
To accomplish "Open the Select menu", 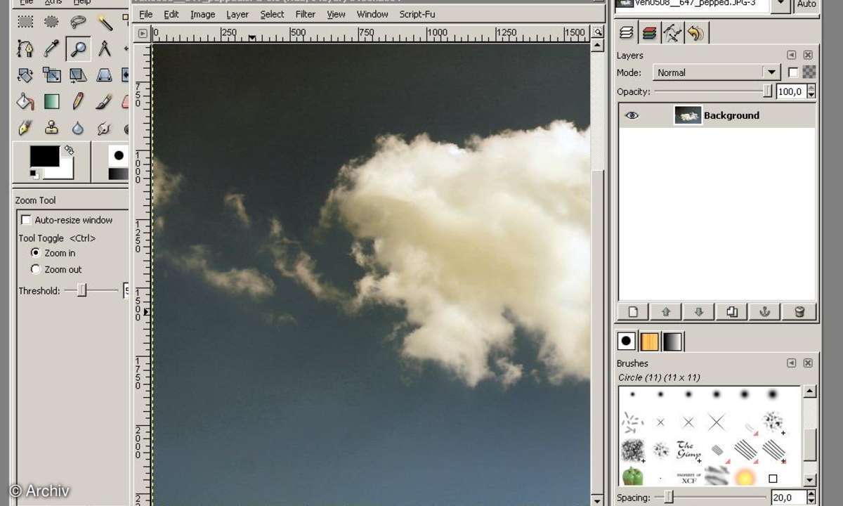I will [272, 14].
